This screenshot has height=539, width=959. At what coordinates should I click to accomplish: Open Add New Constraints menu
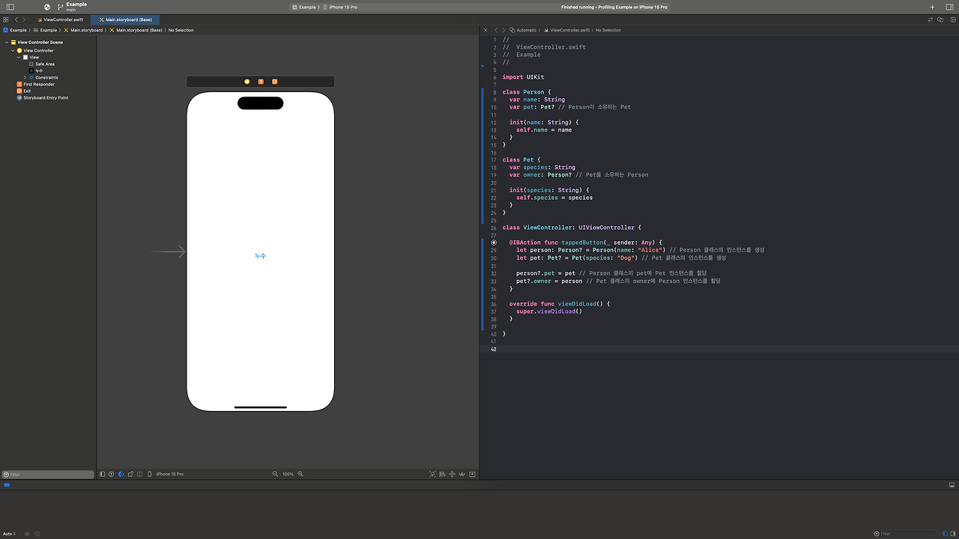(453, 474)
